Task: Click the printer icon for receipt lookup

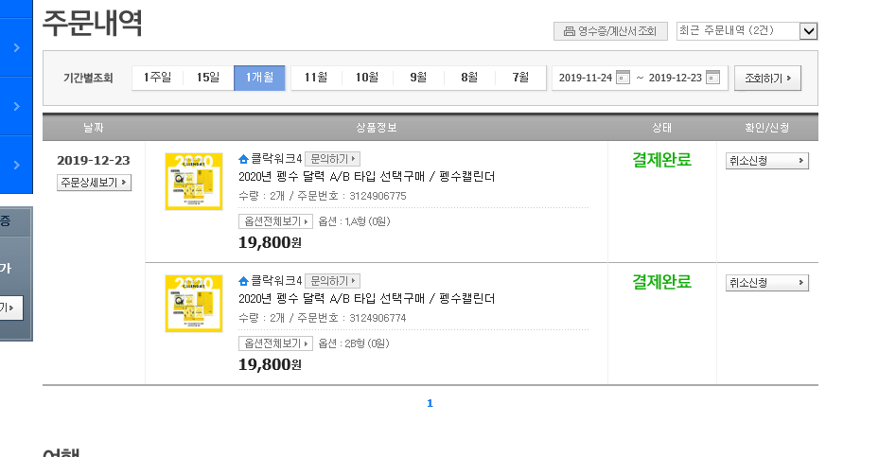Action: [570, 31]
